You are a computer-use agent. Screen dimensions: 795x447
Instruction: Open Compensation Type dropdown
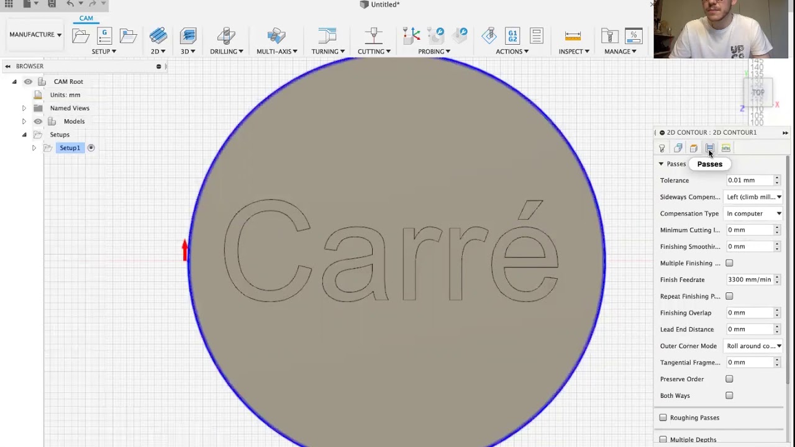(x=753, y=214)
